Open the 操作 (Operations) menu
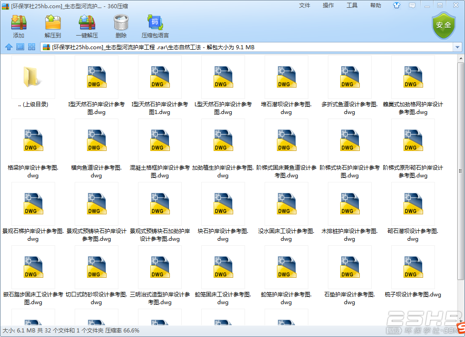 328,5
